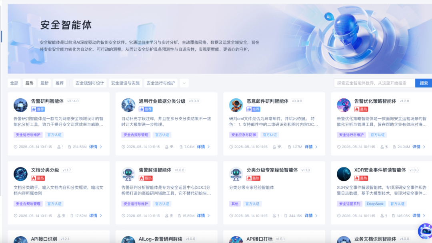
Task: Open 详情 link for XDR安全事件解读智能体
Action: (x=416, y=216)
